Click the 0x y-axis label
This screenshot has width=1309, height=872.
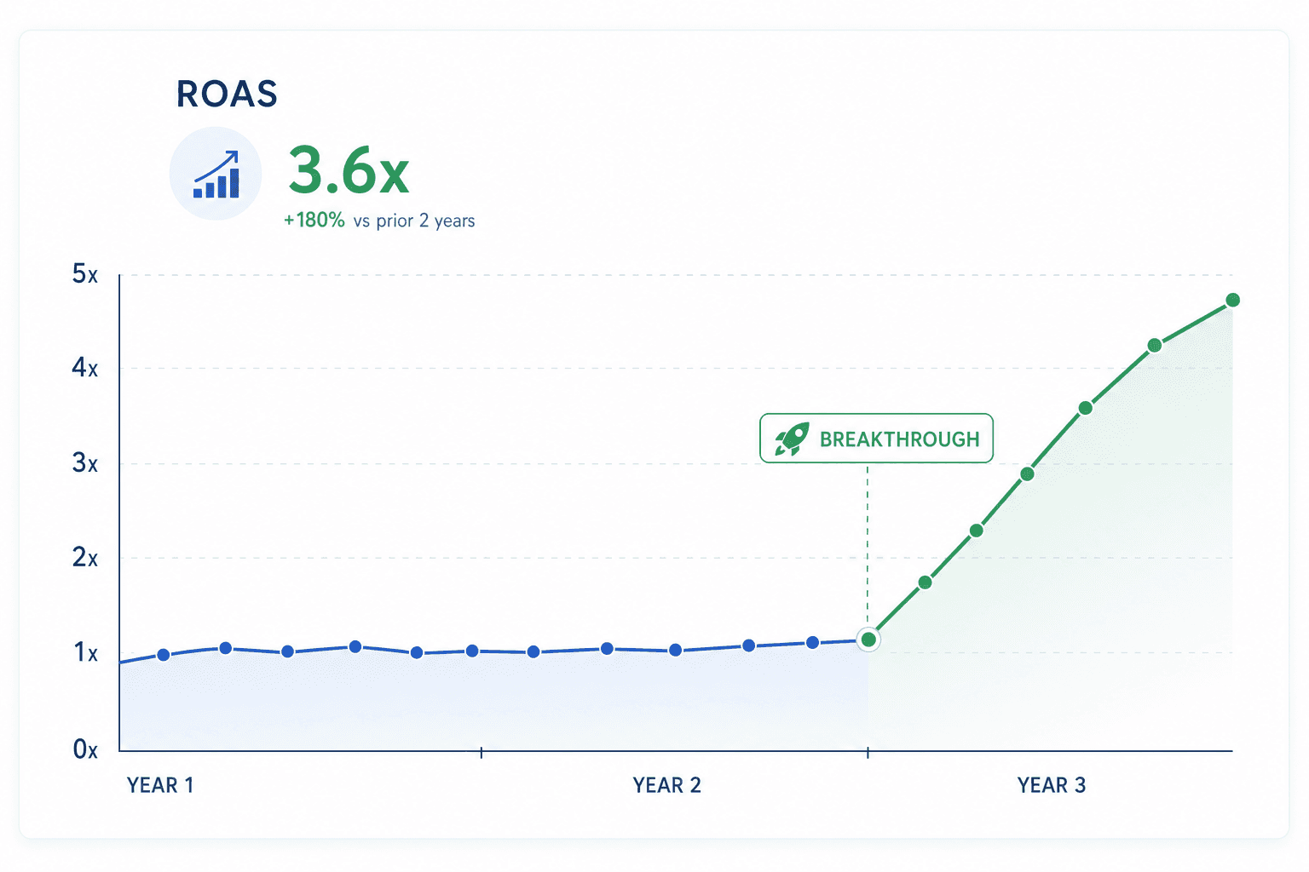(x=85, y=749)
